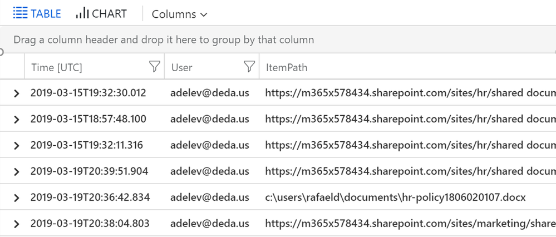556x237 pixels.
Task: Click the ItemPath column header
Action: click(287, 67)
